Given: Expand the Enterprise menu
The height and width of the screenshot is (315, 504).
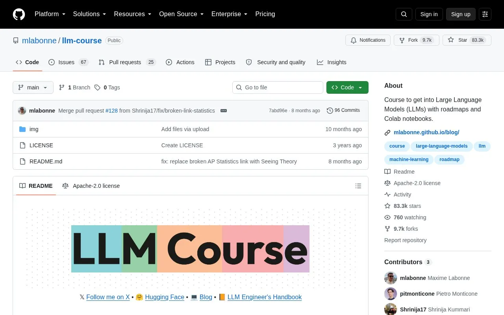Looking at the screenshot, I should [x=230, y=14].
